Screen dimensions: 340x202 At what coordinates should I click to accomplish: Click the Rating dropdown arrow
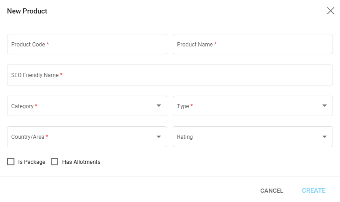325,137
